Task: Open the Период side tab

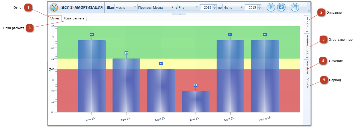Action: coord(307,84)
